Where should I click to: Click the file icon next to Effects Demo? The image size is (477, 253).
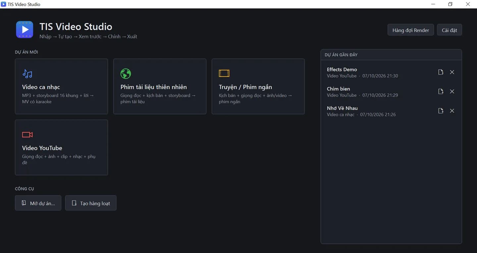[441, 72]
